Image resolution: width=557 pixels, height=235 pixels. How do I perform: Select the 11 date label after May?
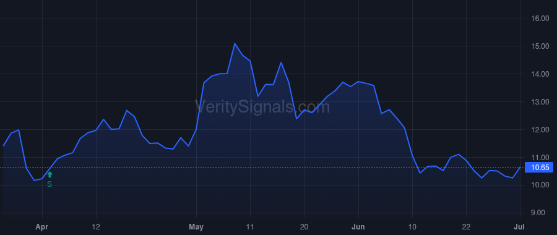point(251,226)
